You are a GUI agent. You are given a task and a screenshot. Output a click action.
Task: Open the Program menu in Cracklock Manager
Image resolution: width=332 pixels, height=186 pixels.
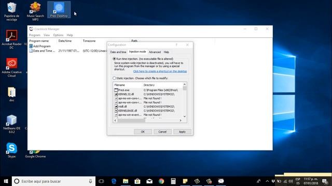click(35, 35)
